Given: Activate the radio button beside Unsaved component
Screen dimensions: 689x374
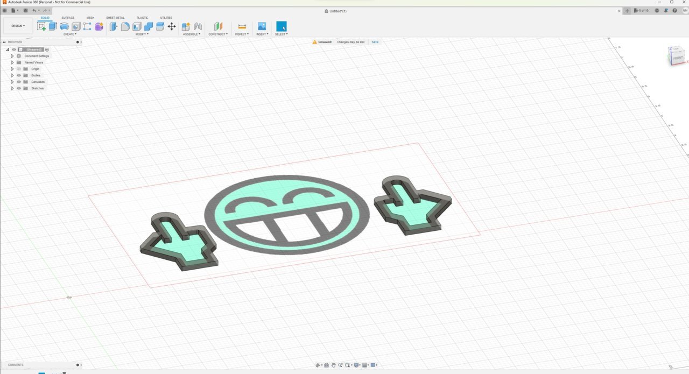Looking at the screenshot, I should tap(47, 50).
